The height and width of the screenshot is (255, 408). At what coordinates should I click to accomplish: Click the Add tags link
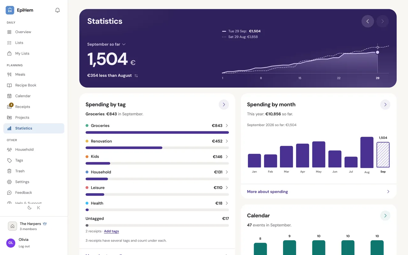(112, 231)
